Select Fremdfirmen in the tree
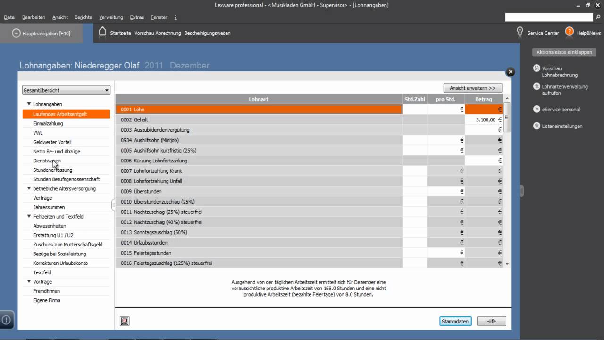Viewport: 604px width, 340px height. pyautogui.click(x=46, y=291)
